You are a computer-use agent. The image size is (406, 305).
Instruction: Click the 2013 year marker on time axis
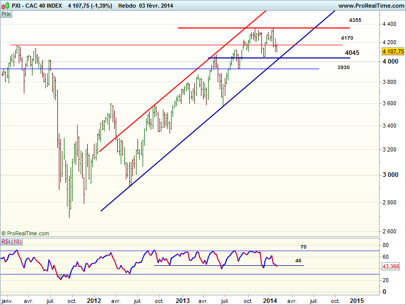click(182, 300)
